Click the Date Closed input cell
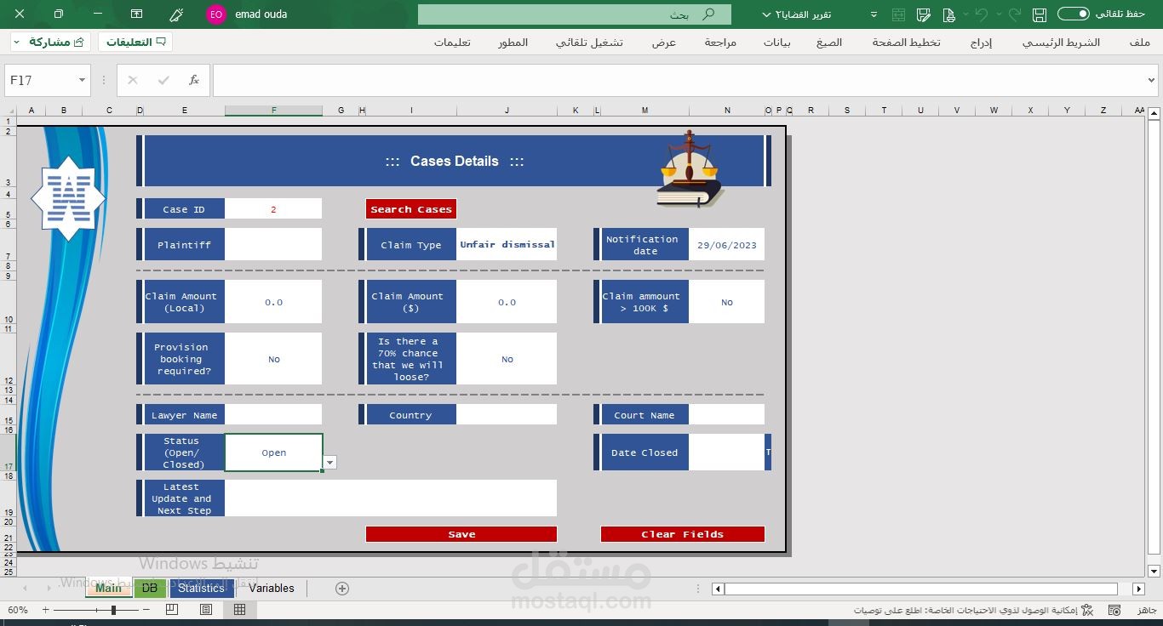Screen dimensions: 1163x626 click(727, 452)
